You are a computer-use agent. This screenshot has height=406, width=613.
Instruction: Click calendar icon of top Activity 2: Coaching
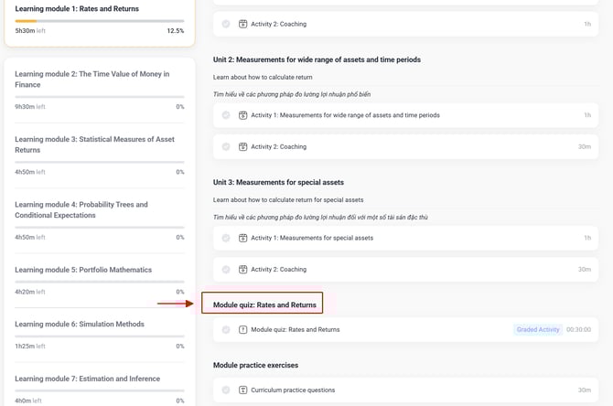[243, 24]
